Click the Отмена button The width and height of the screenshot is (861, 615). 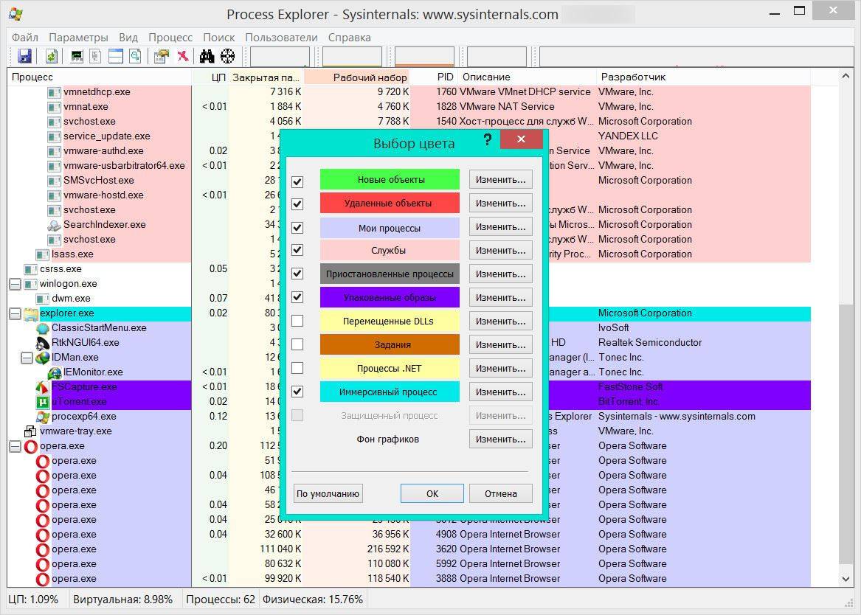501,493
